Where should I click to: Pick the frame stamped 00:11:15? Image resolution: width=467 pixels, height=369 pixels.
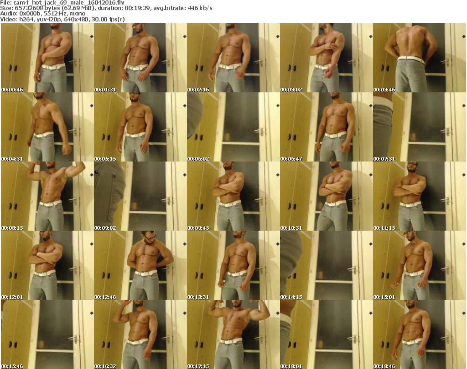(x=420, y=197)
